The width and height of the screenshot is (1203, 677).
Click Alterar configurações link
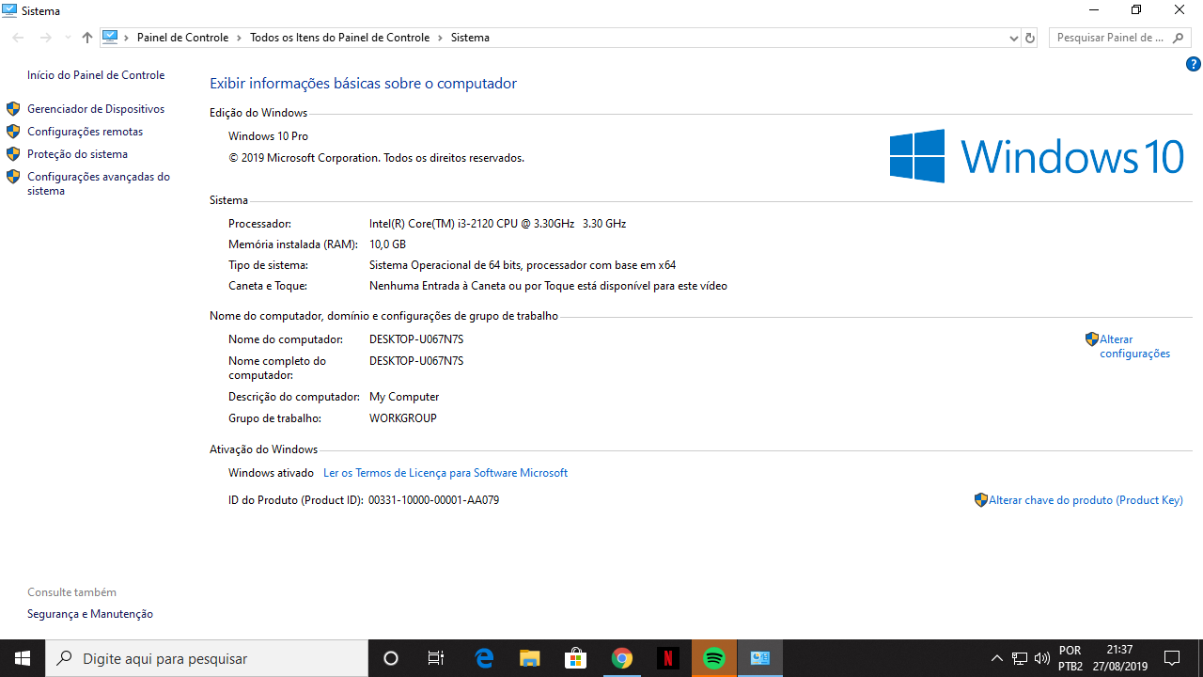point(1134,346)
